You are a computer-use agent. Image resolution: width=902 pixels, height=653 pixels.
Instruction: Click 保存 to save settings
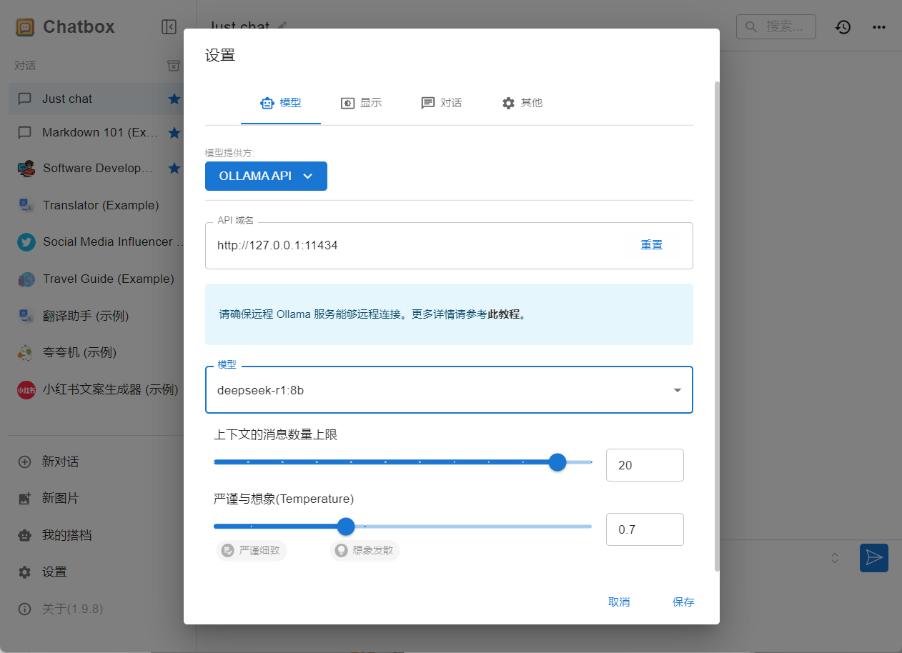coord(683,602)
